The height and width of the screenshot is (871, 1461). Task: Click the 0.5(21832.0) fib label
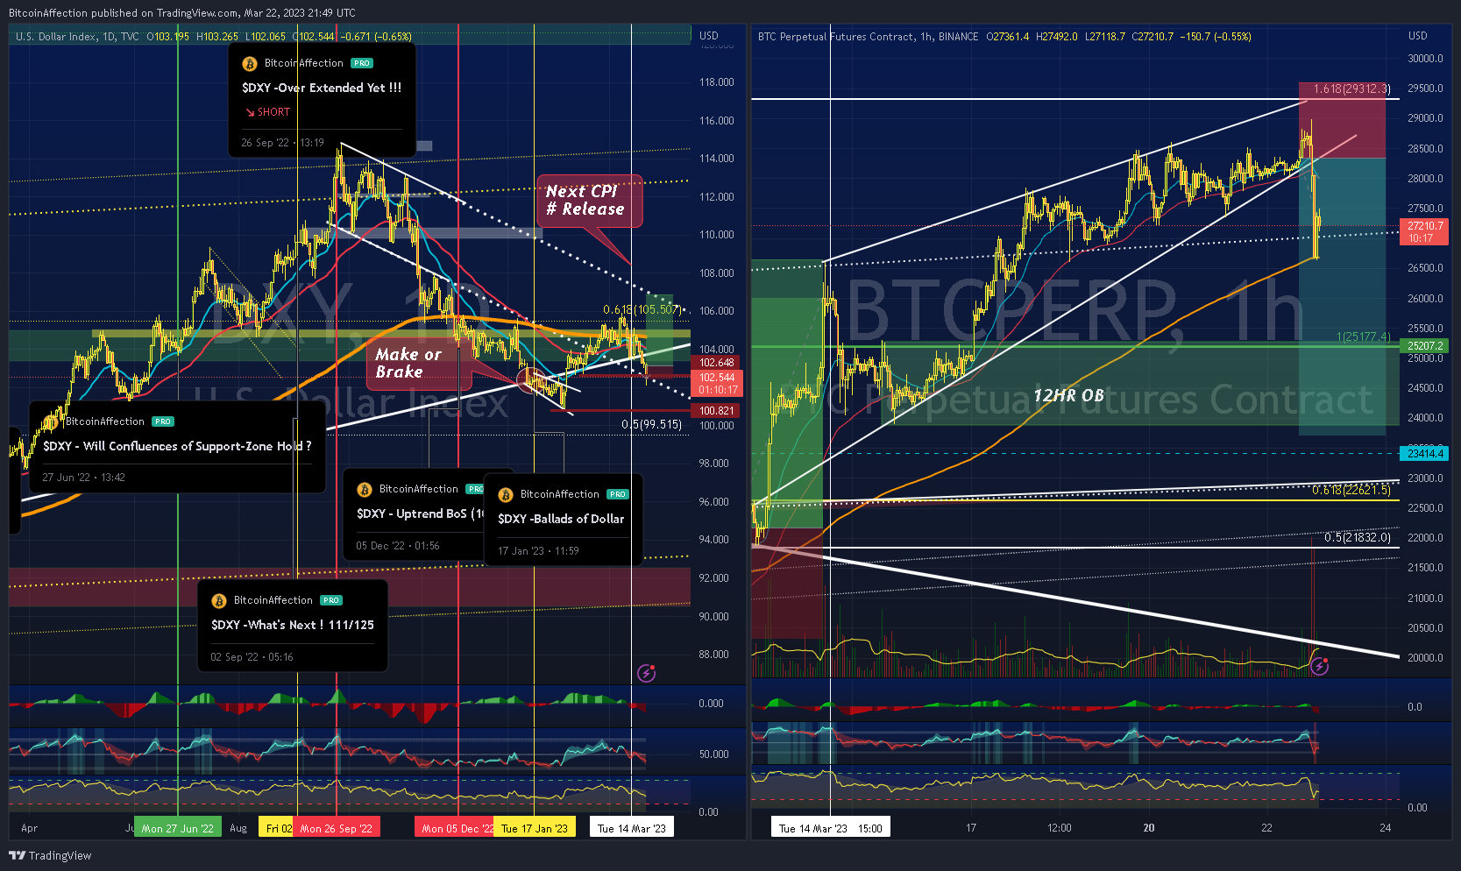click(1357, 537)
